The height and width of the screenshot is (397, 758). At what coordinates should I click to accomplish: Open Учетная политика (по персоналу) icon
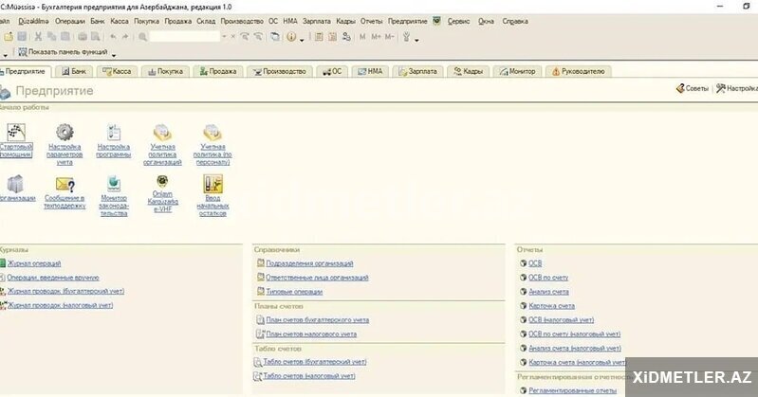tap(213, 133)
